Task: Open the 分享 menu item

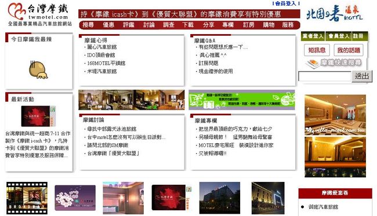Action: (208, 25)
